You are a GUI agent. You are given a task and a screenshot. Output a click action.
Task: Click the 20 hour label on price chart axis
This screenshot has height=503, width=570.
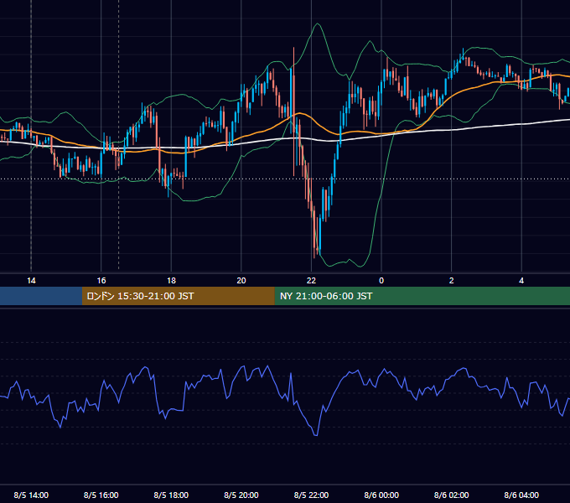[x=241, y=281]
